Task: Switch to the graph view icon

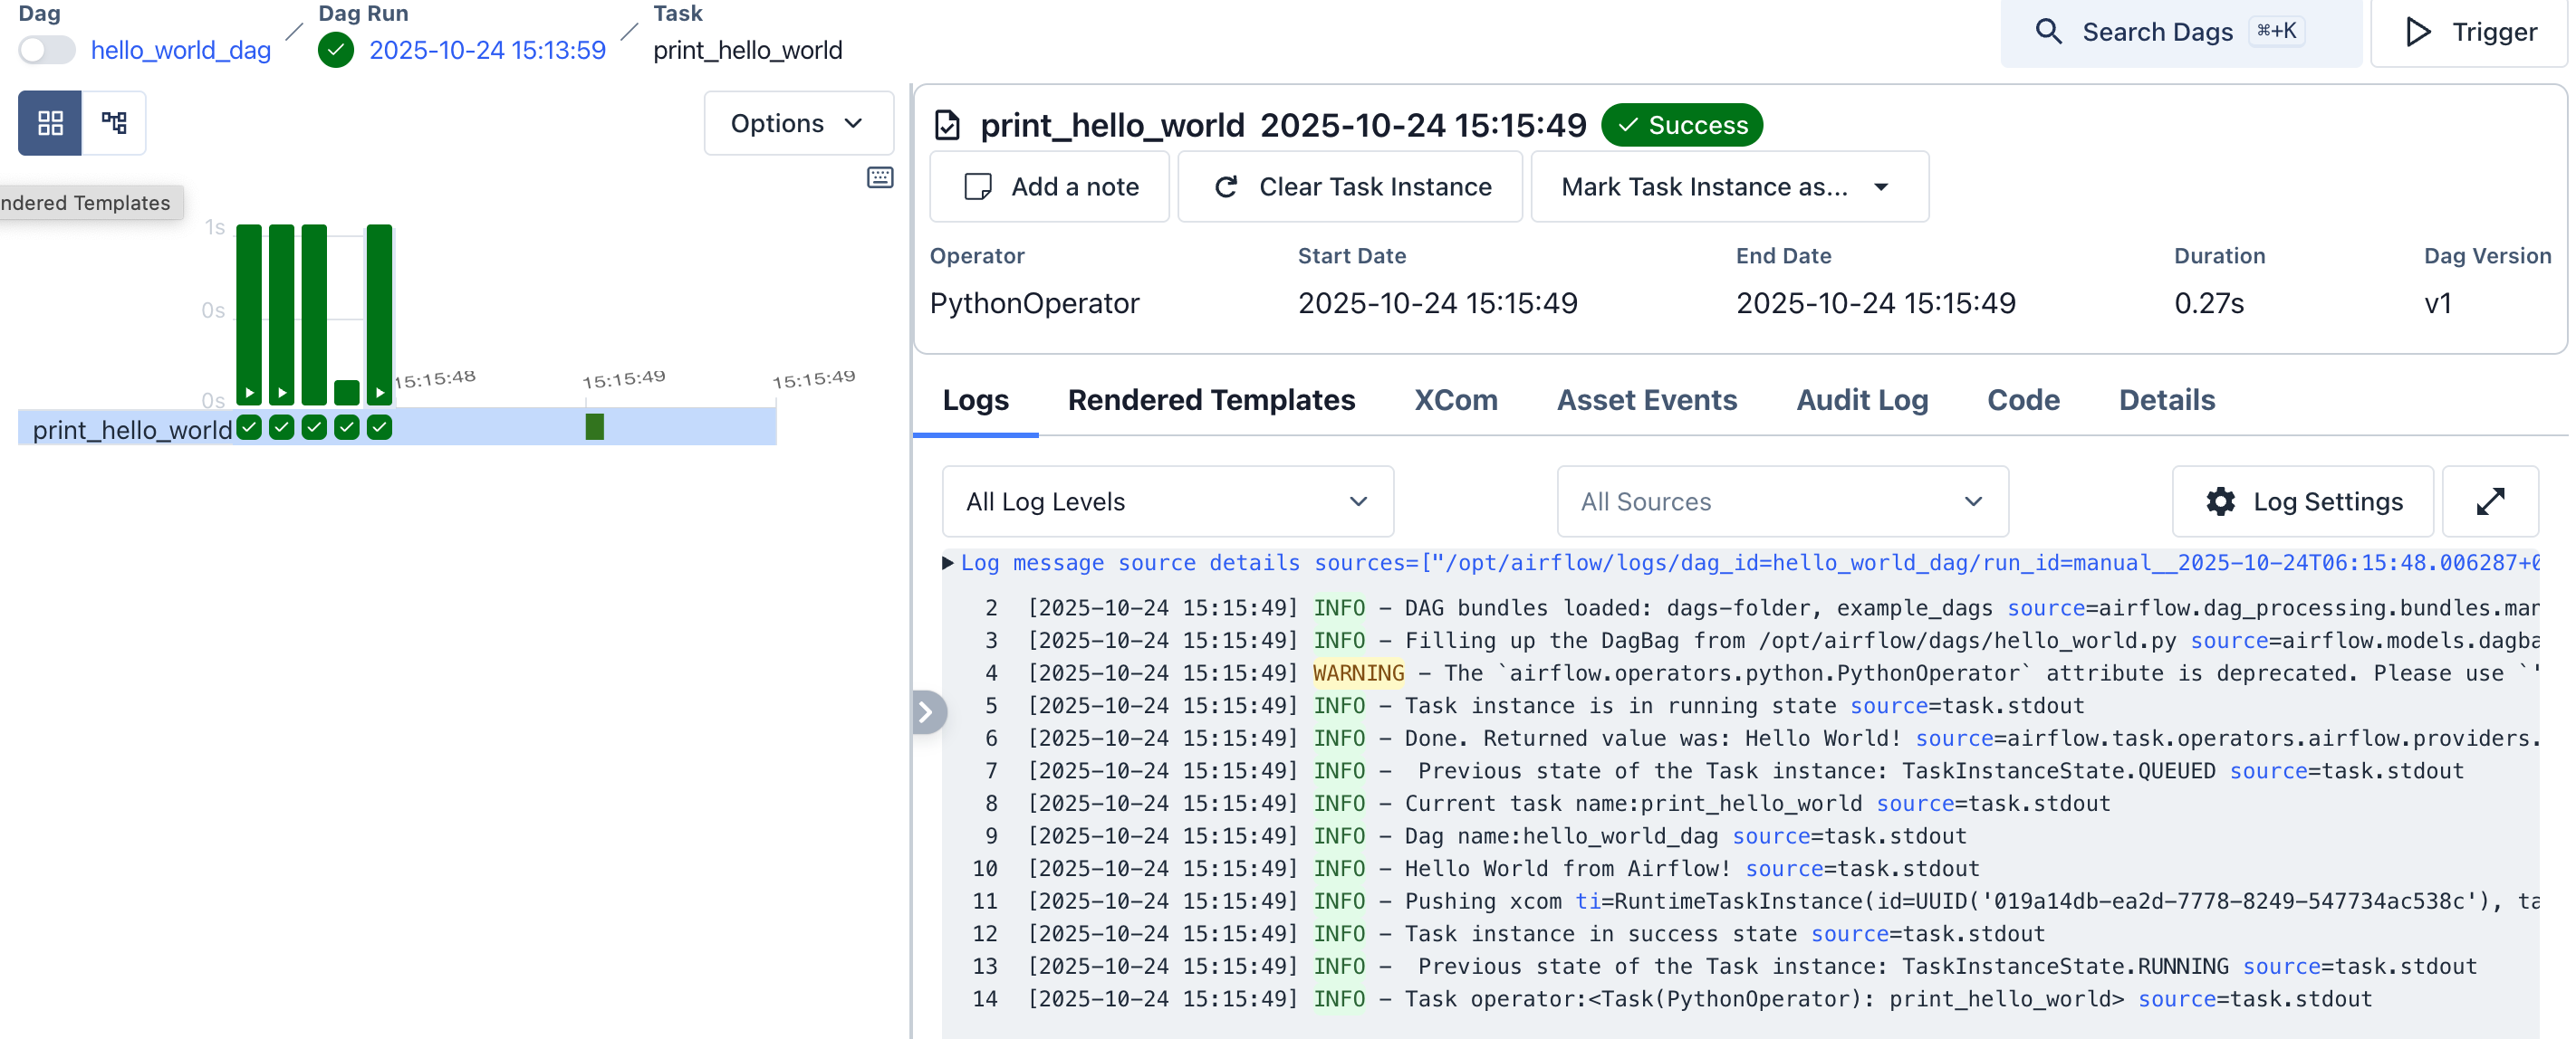Action: click(x=114, y=123)
